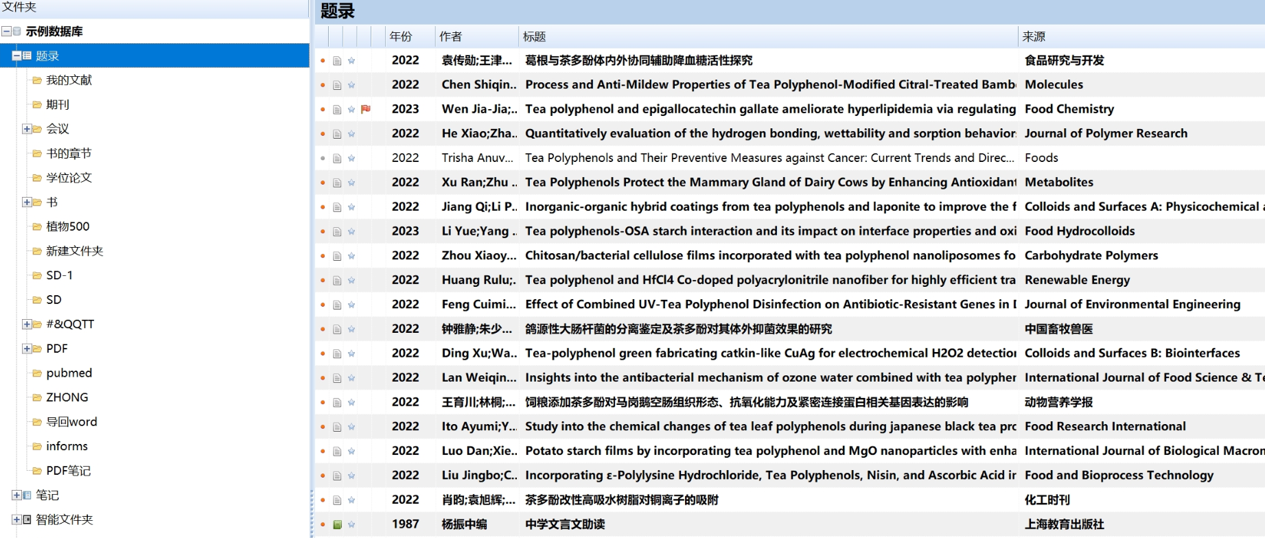This screenshot has height=538, width=1265.
Task: Sort records by the 来源 column header
Action: [1141, 36]
